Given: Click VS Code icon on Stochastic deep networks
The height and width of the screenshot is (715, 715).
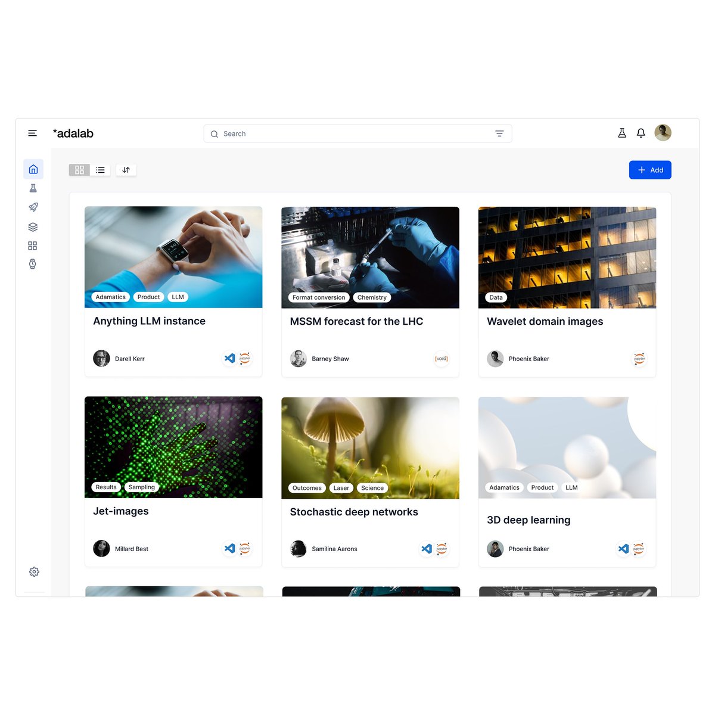Looking at the screenshot, I should pos(427,549).
